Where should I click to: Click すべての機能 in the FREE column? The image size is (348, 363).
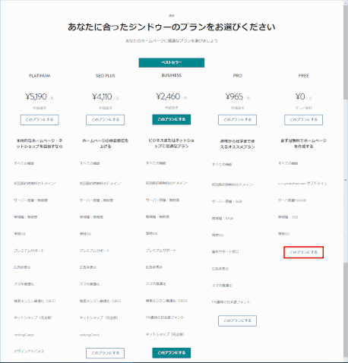tap(288, 163)
